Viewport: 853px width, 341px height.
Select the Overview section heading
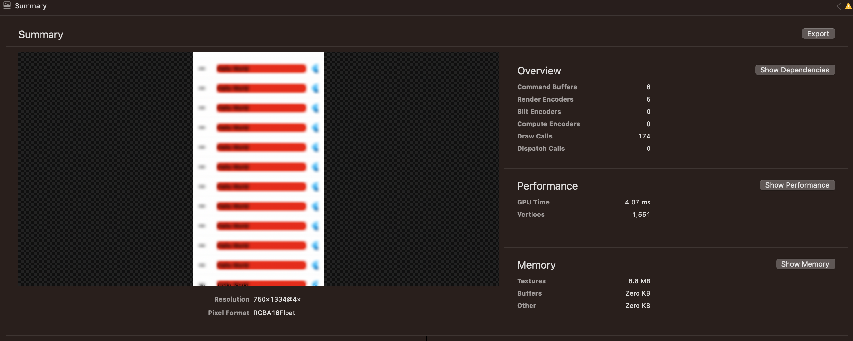(x=539, y=71)
